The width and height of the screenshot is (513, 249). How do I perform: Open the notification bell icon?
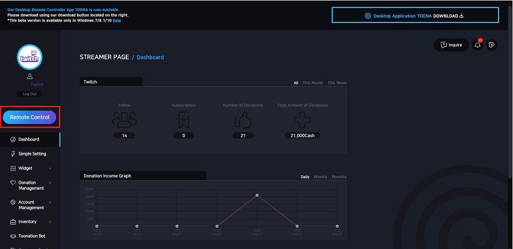click(x=478, y=45)
